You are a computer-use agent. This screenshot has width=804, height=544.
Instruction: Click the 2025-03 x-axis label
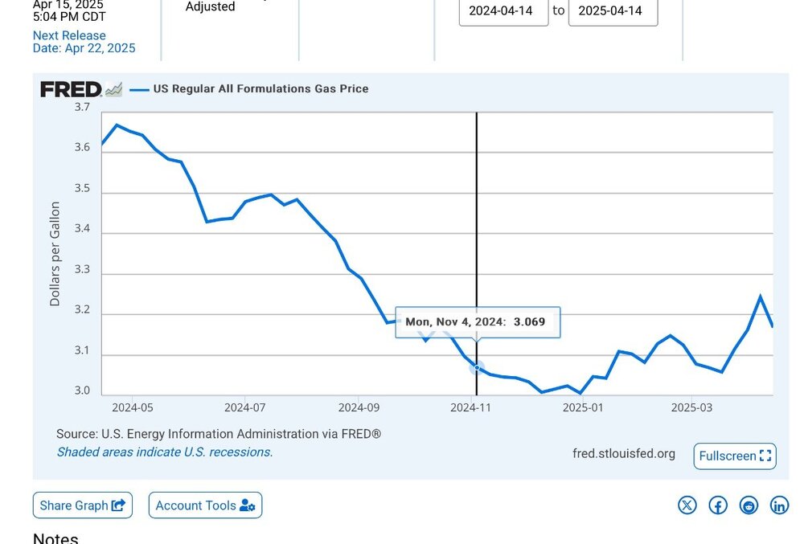691,407
